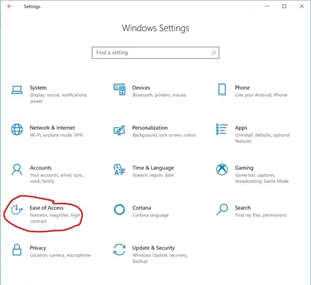The width and height of the screenshot is (311, 285).
Task: Open the Cortana settings title
Action: 142,208
